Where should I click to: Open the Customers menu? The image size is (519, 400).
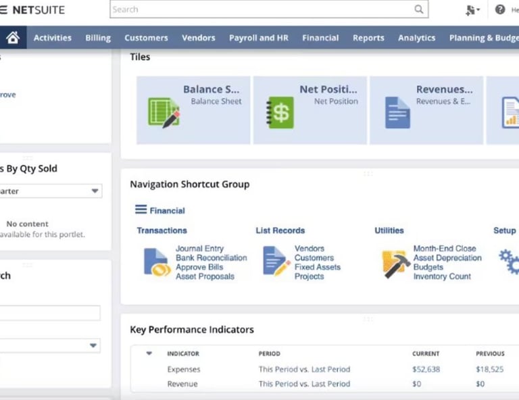(x=146, y=38)
